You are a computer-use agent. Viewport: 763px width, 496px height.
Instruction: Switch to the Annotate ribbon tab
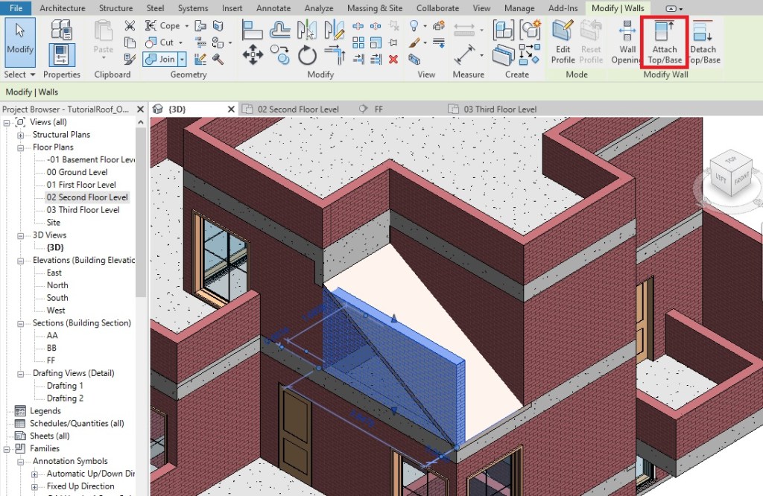coord(273,8)
